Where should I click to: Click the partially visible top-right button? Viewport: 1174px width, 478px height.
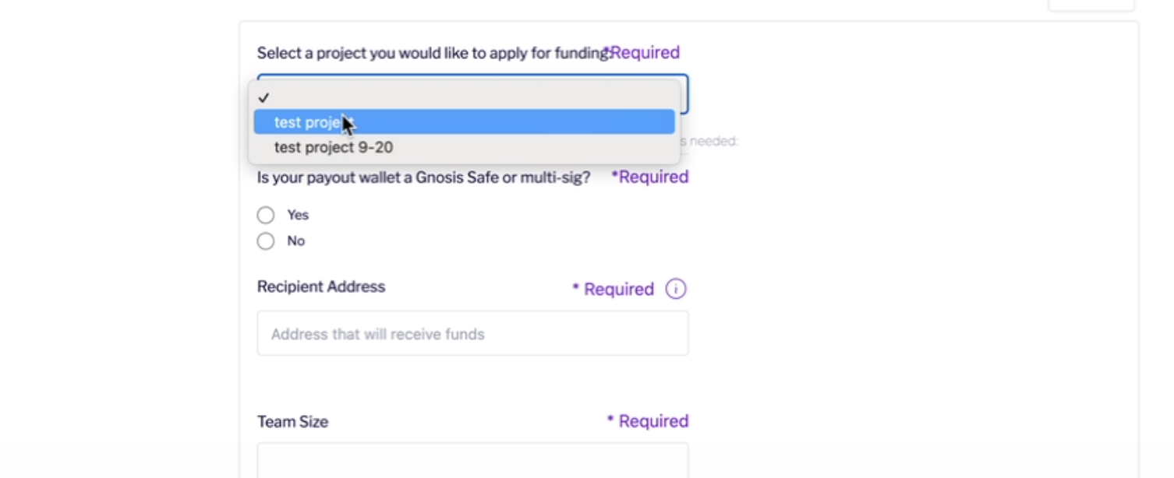1091,5
